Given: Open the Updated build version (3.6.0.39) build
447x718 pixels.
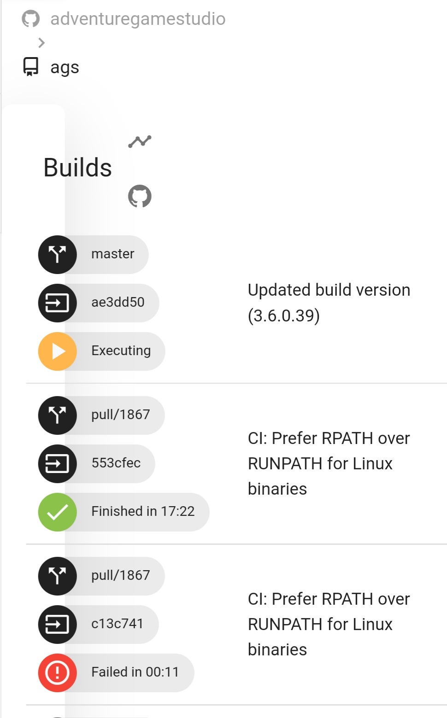Looking at the screenshot, I should [x=329, y=303].
